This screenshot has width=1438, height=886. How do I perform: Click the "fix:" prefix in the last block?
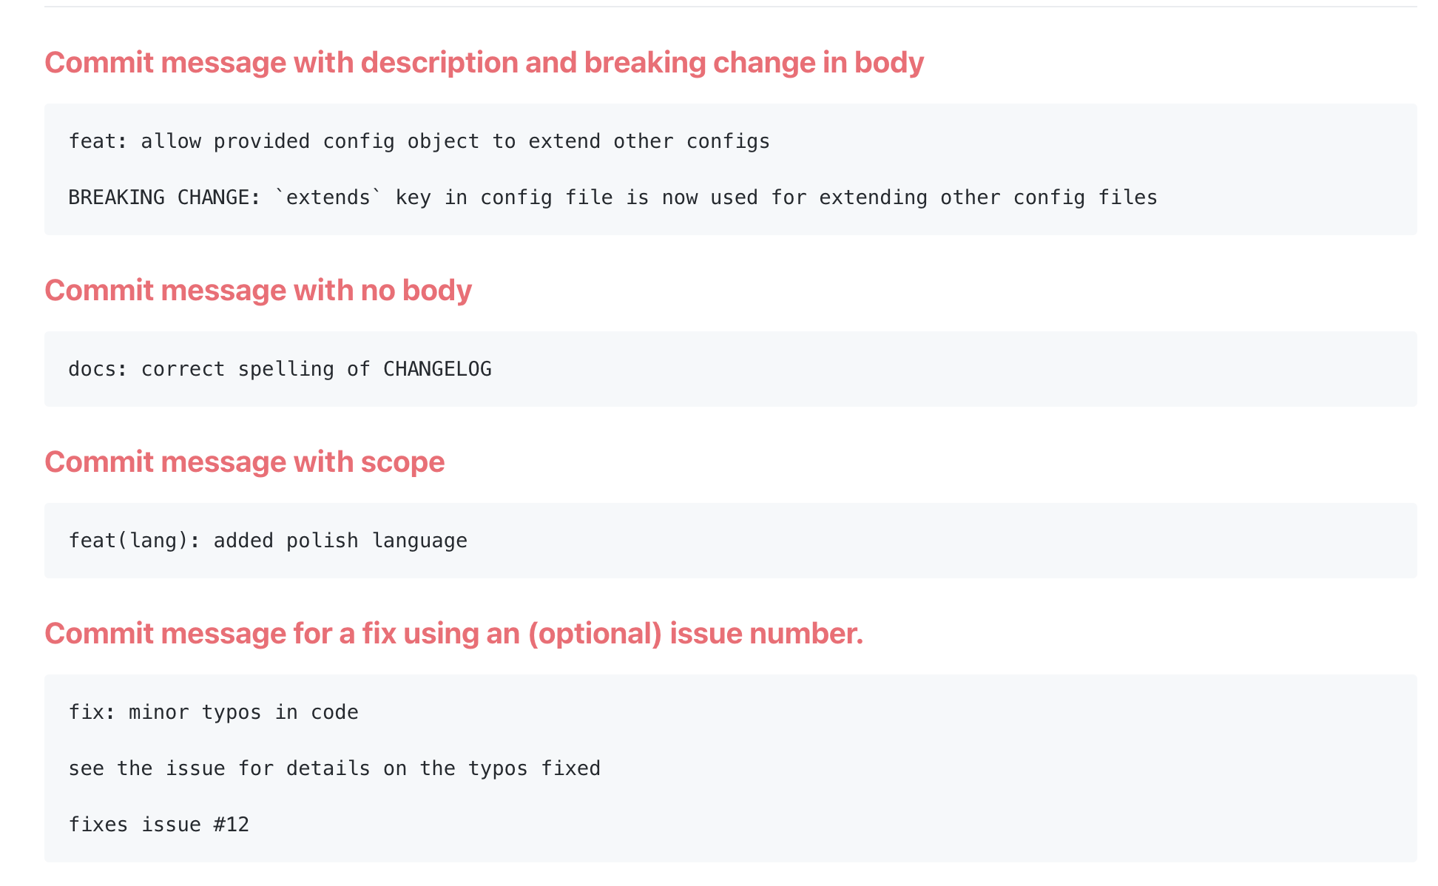pos(92,712)
